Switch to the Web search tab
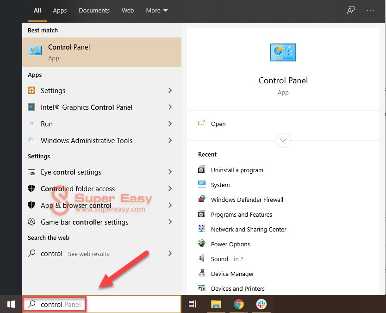The width and height of the screenshot is (386, 313). 128,10
